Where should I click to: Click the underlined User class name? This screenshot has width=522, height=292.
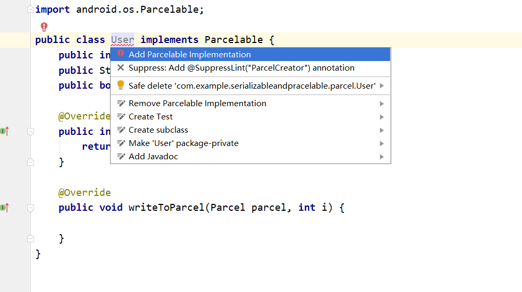point(122,40)
